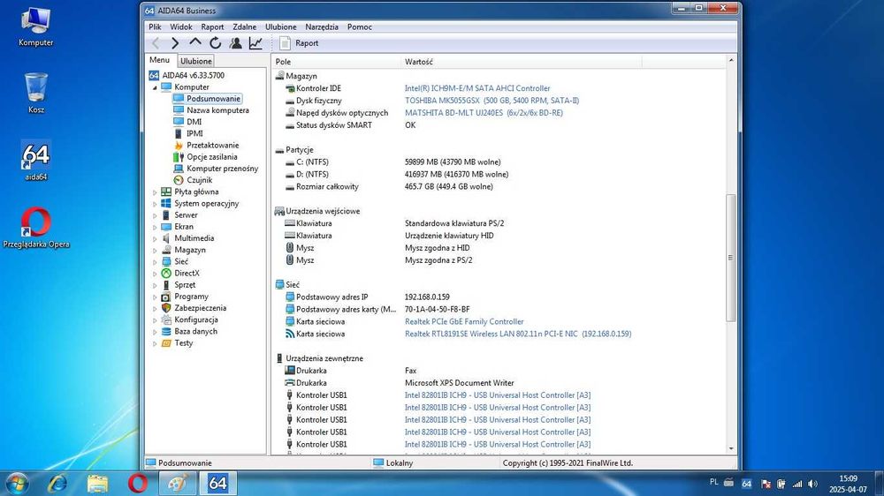
Task: Select Podsumowanie in the tree
Action: 214,99
